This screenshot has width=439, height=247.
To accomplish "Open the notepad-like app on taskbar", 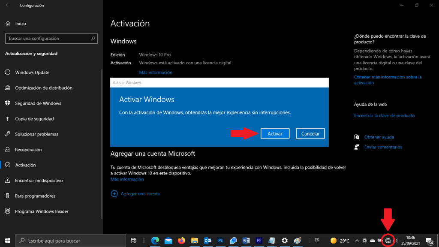I will tap(271, 241).
